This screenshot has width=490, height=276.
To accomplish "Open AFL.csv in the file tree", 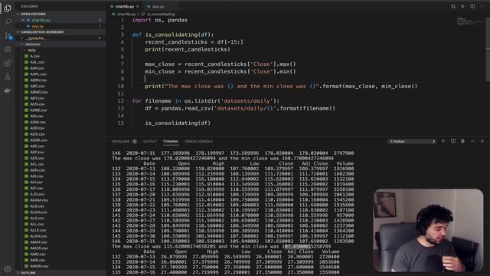I will [37, 164].
